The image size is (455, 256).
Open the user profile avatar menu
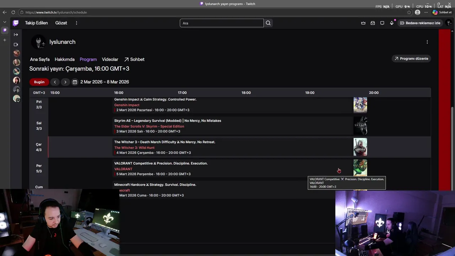click(x=449, y=23)
